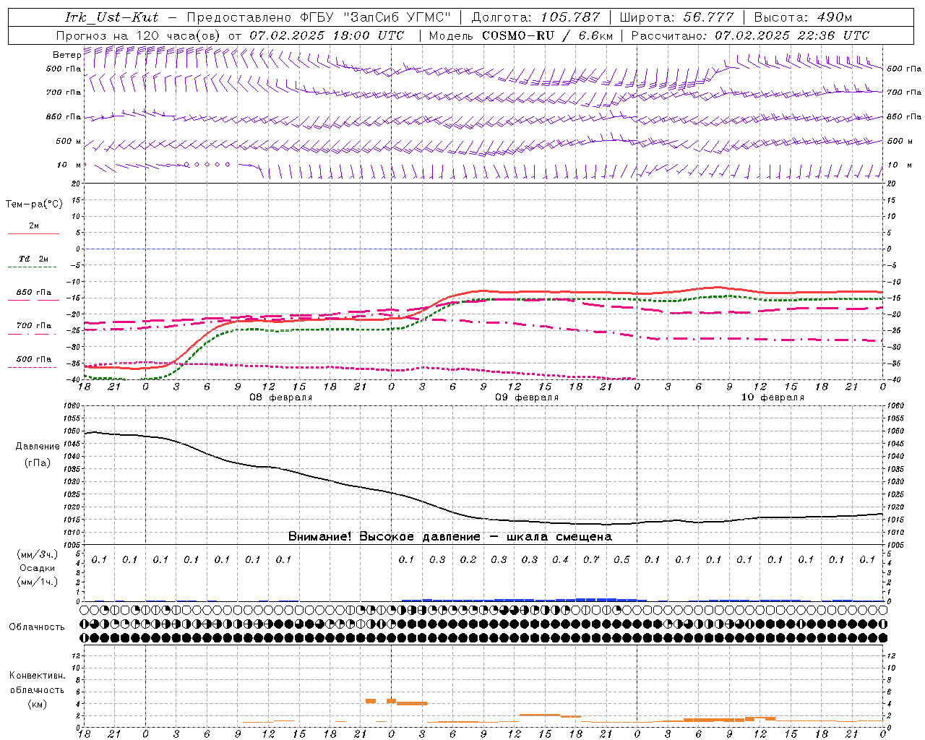Viewport: 925px width, 740px height.
Task: Click the 0.7 precipitation value
Action: click(x=591, y=560)
